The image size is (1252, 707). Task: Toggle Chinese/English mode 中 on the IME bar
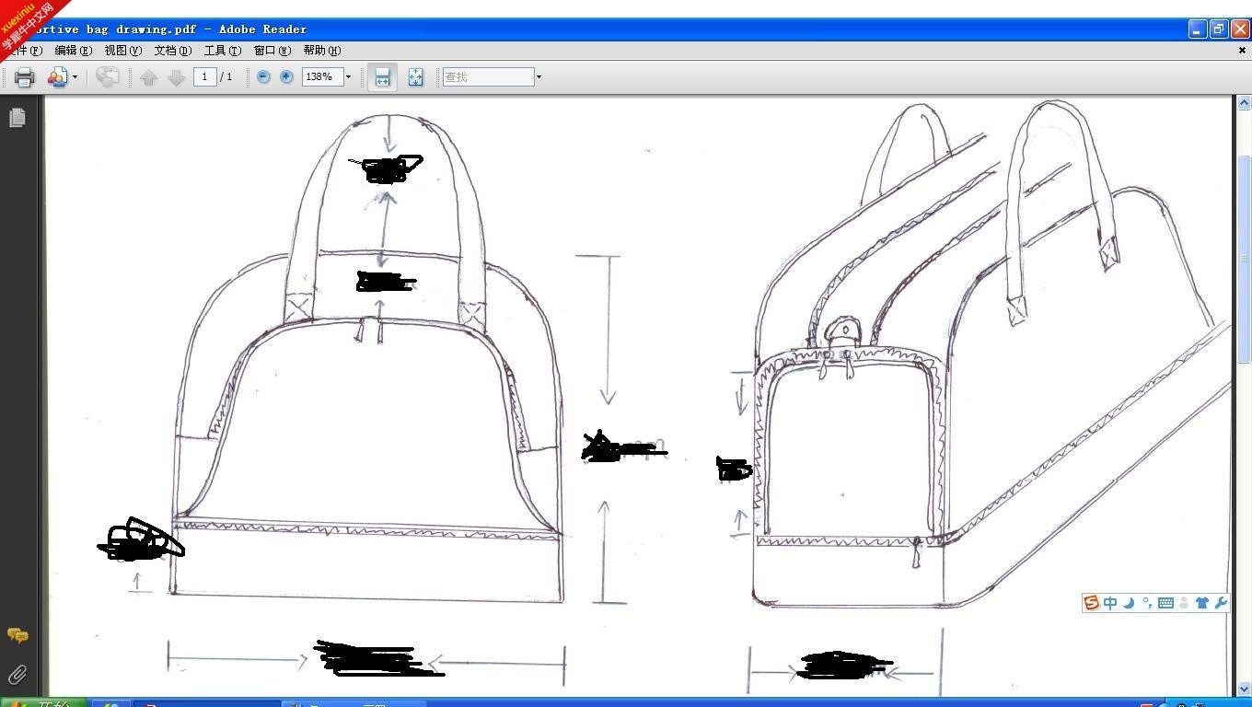(x=1110, y=603)
